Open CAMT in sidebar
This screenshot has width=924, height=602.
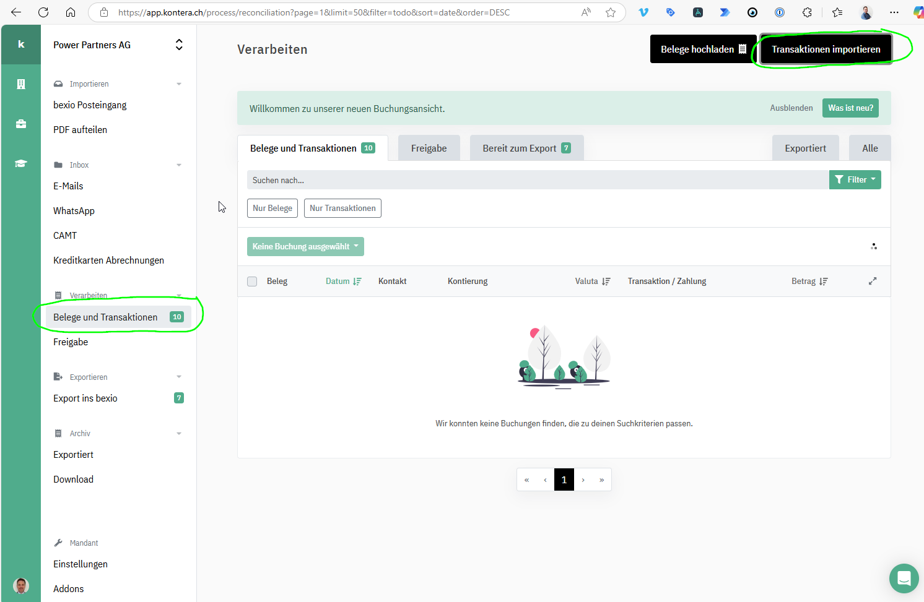pyautogui.click(x=65, y=236)
